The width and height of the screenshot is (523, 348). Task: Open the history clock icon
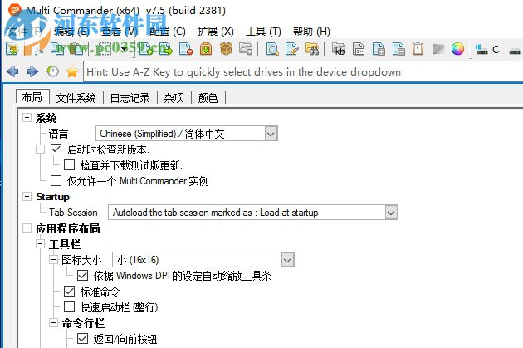click(52, 71)
